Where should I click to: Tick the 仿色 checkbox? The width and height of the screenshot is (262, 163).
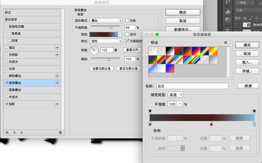click(127, 21)
